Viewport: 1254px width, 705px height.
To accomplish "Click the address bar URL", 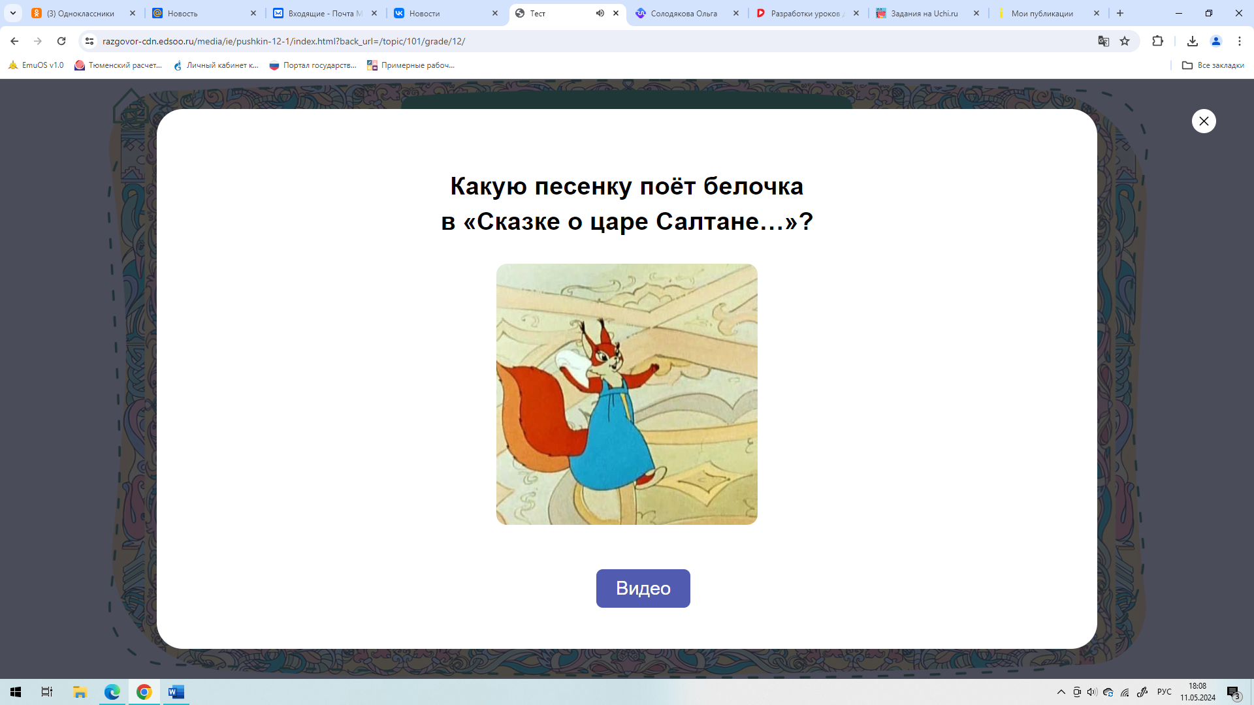I will [283, 41].
